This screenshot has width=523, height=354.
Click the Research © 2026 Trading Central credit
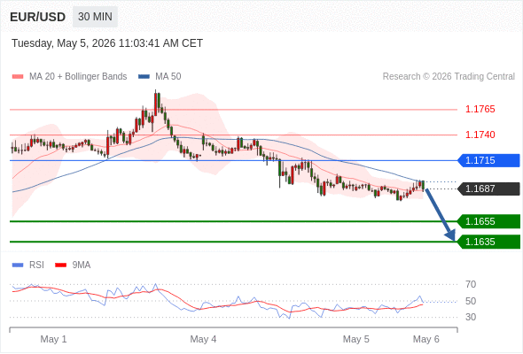449,77
